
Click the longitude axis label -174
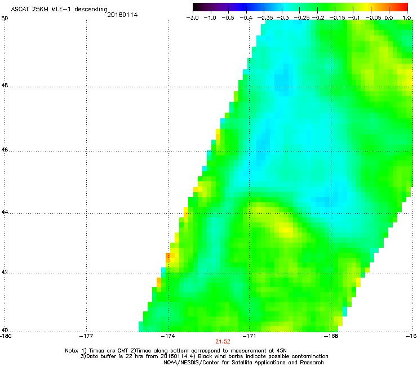[x=168, y=336]
